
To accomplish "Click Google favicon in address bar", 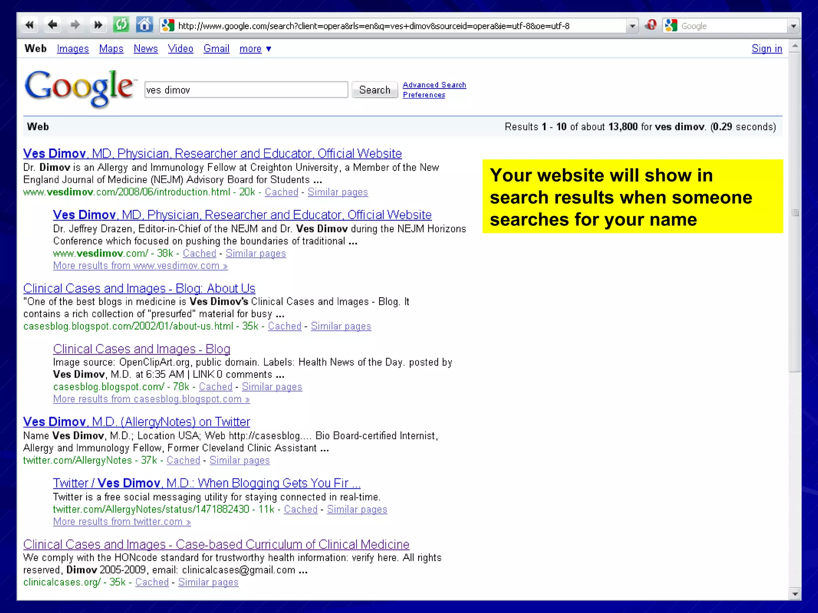I will 168,26.
